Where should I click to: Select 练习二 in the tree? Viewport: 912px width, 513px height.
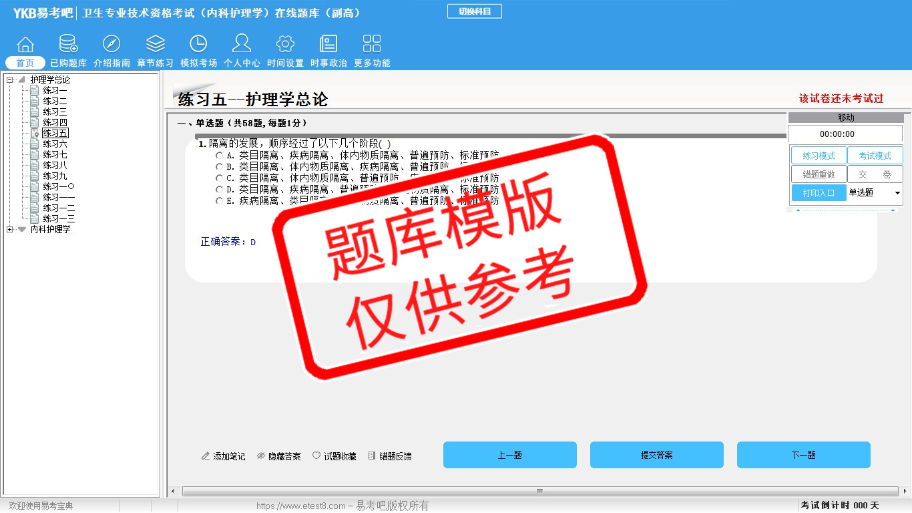(55, 101)
